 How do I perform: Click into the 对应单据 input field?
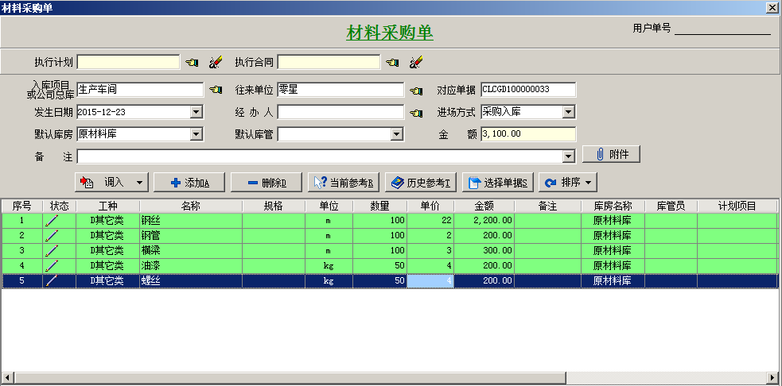point(527,90)
